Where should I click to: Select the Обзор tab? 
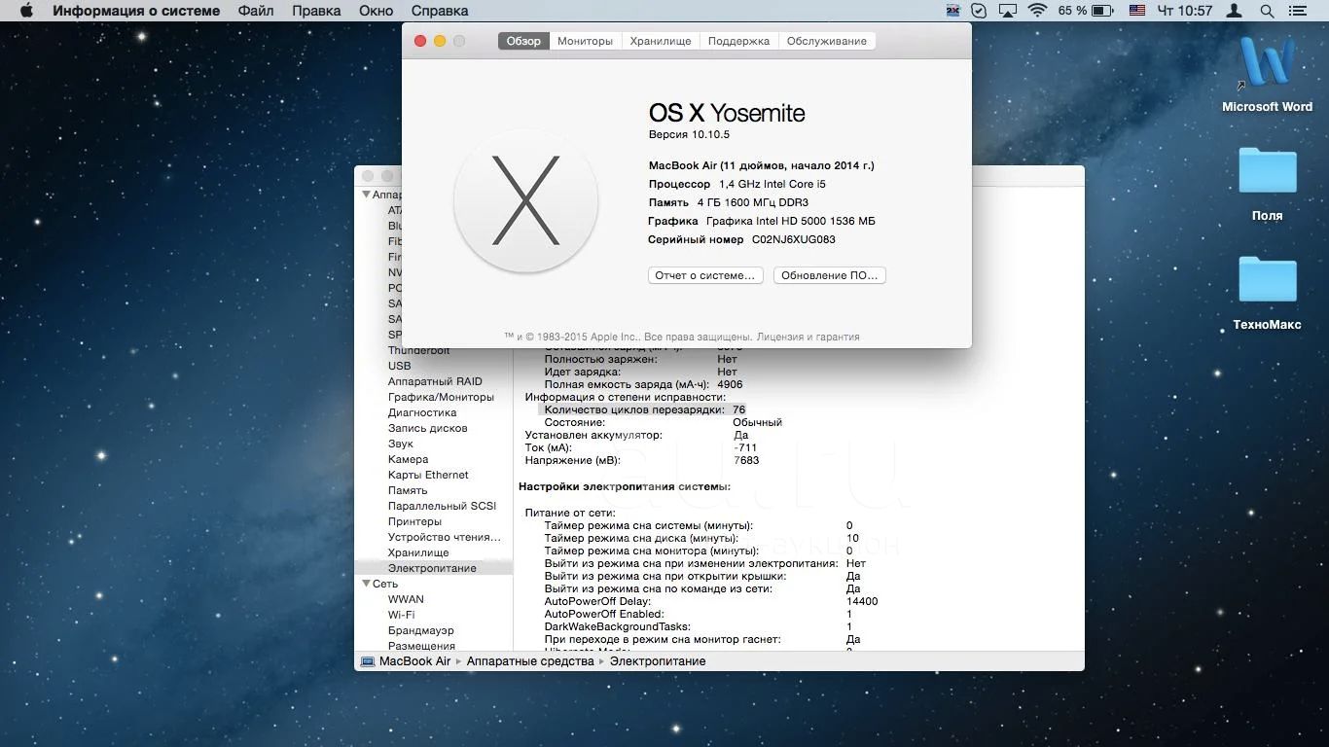[x=523, y=41]
